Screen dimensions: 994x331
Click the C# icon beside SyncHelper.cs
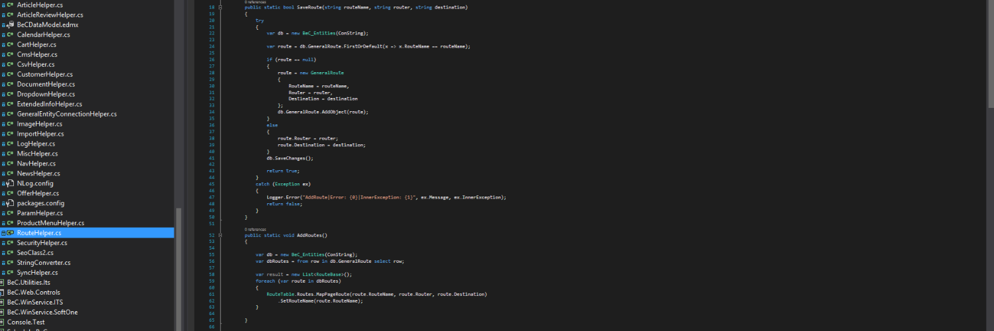coord(10,273)
